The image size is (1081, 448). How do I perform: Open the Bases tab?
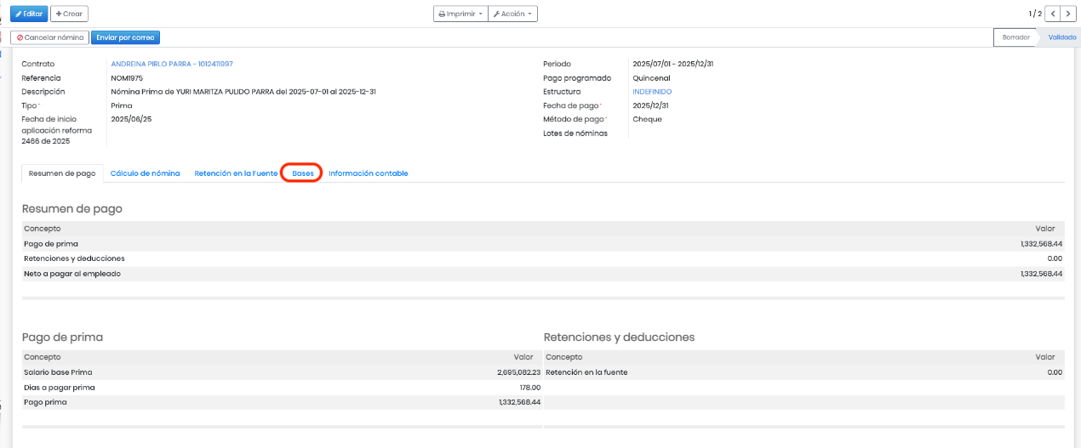pyautogui.click(x=303, y=173)
